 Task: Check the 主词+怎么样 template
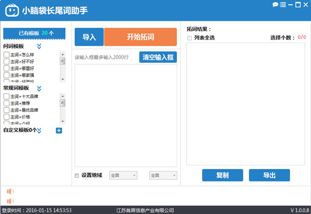pyautogui.click(x=6, y=55)
